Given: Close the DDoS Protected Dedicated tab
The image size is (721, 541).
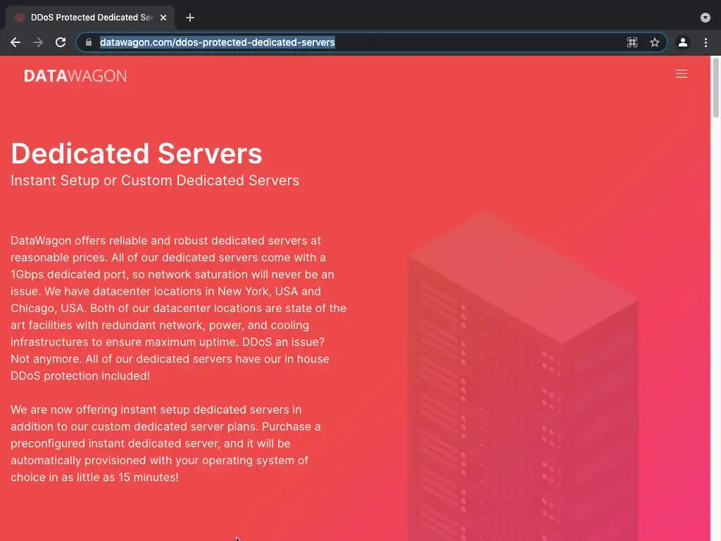Looking at the screenshot, I should 163,18.
